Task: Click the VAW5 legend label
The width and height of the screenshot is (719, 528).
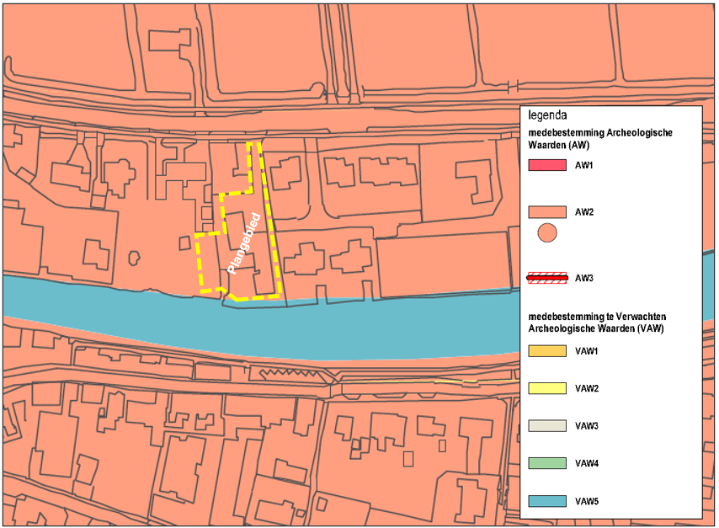Action: [587, 501]
